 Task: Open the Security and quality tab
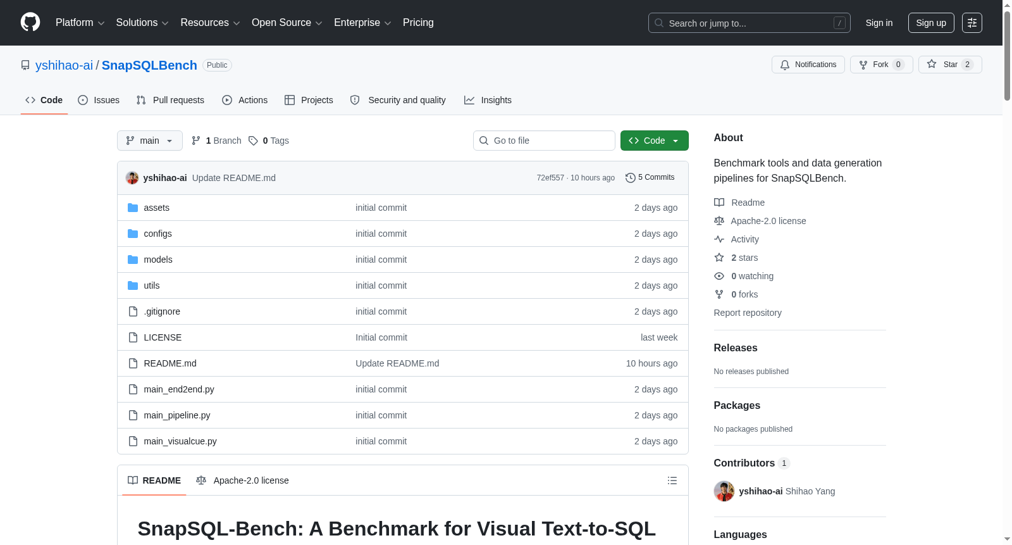(x=398, y=100)
